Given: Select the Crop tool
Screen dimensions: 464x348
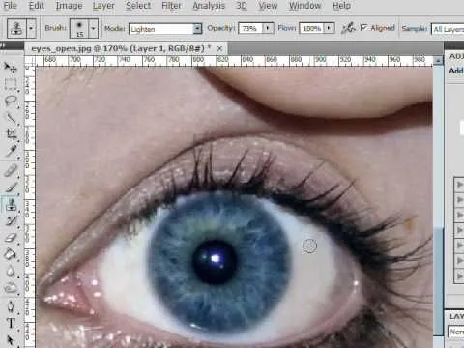Looking at the screenshot, I should click(x=11, y=134).
